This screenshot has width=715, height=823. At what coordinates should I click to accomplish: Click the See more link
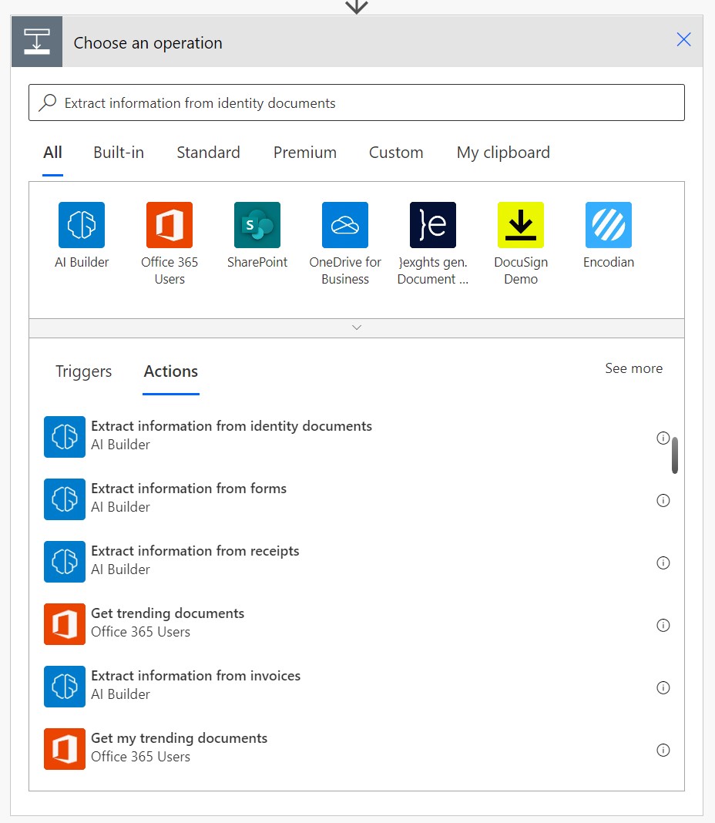[633, 368]
